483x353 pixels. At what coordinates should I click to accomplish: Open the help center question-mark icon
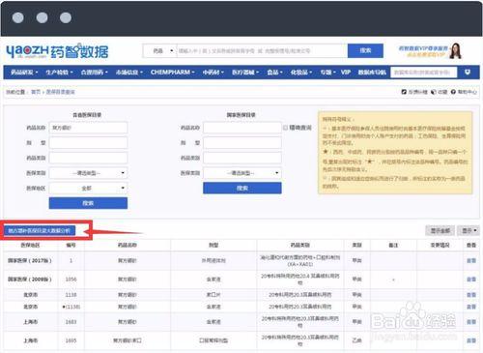click(x=453, y=92)
